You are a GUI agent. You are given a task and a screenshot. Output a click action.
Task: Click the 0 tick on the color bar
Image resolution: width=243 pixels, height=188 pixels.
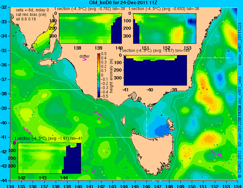102,75
